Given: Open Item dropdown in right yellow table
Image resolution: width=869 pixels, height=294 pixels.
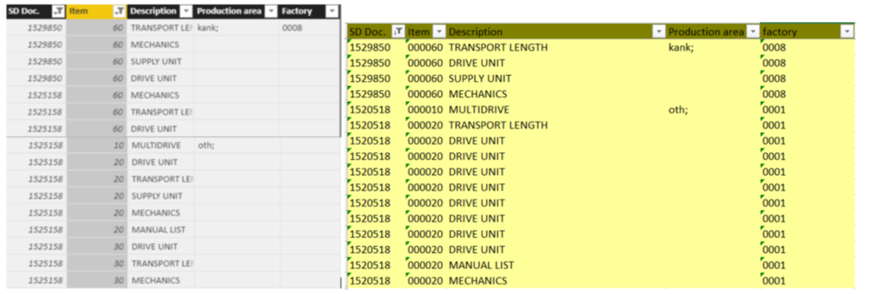Looking at the screenshot, I should [x=439, y=32].
